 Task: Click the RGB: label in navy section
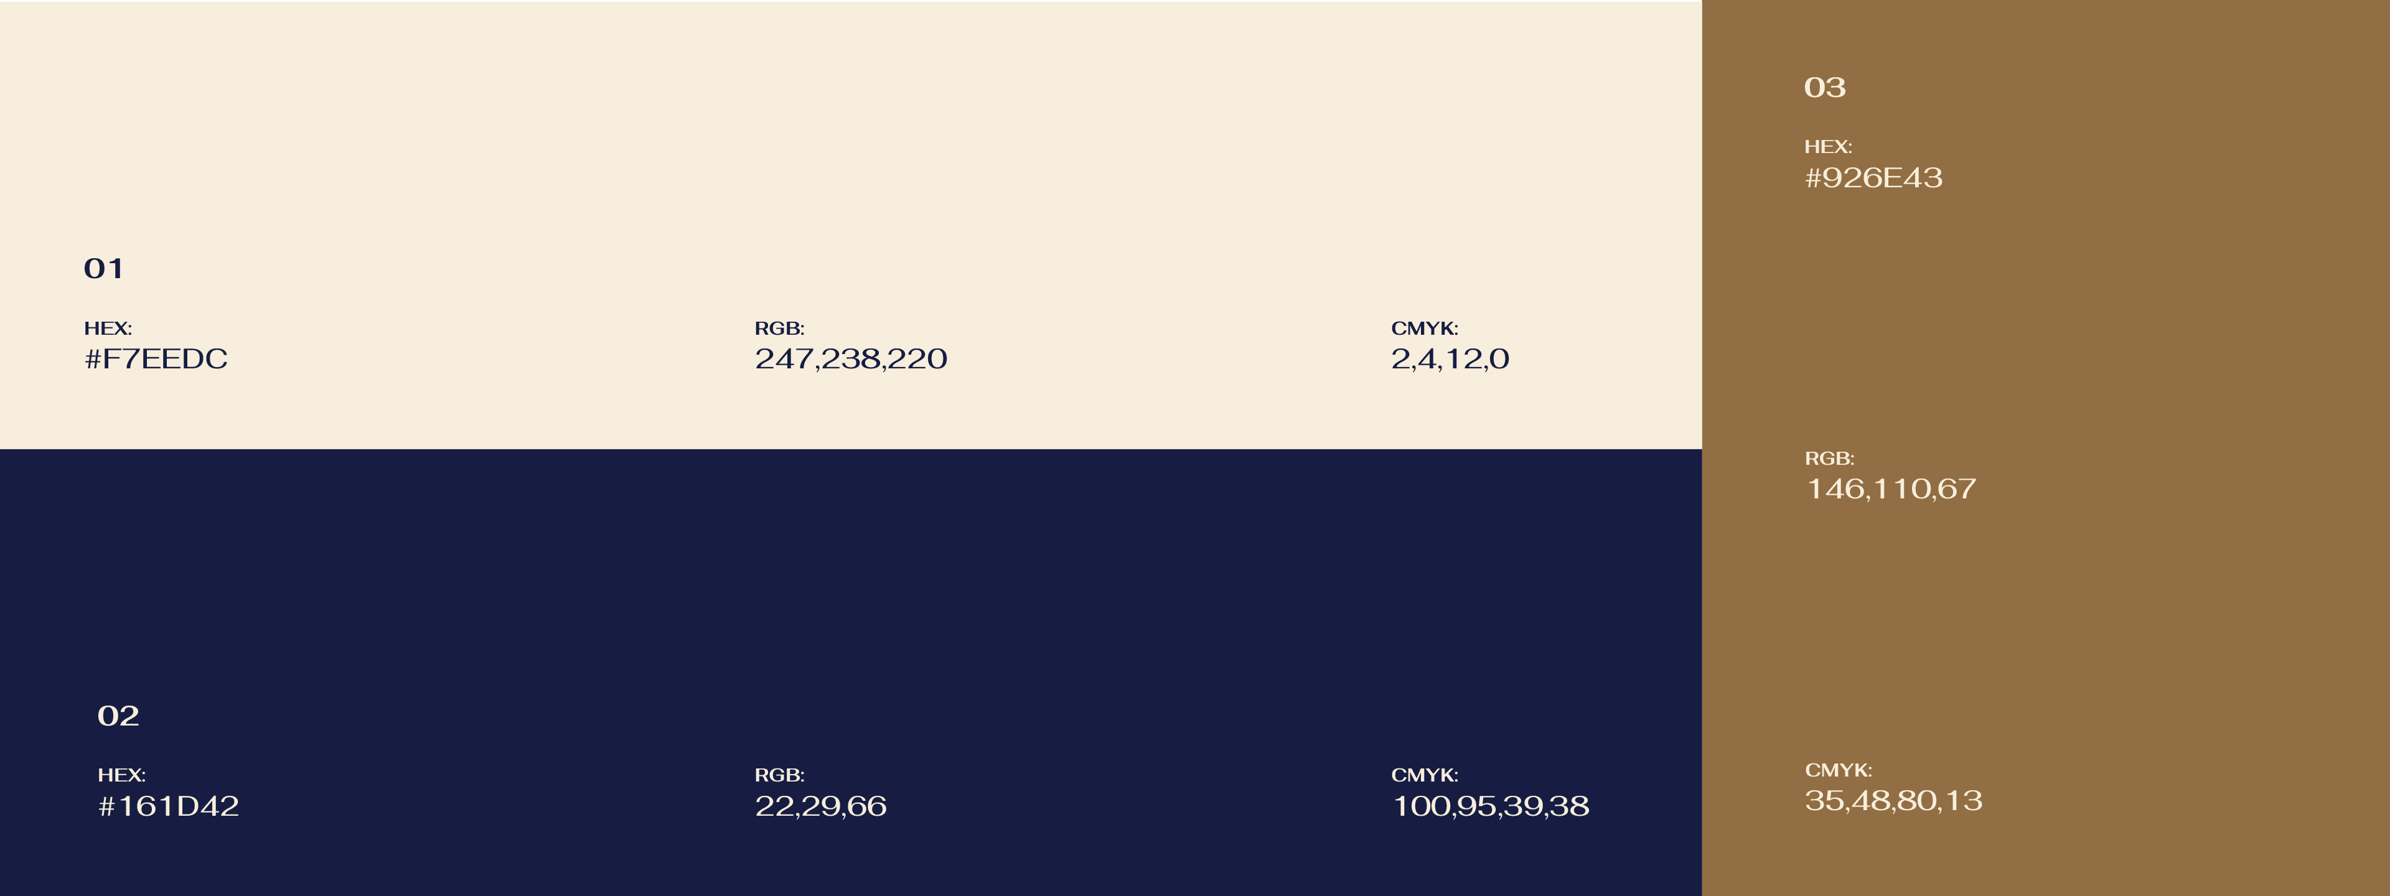tap(779, 775)
